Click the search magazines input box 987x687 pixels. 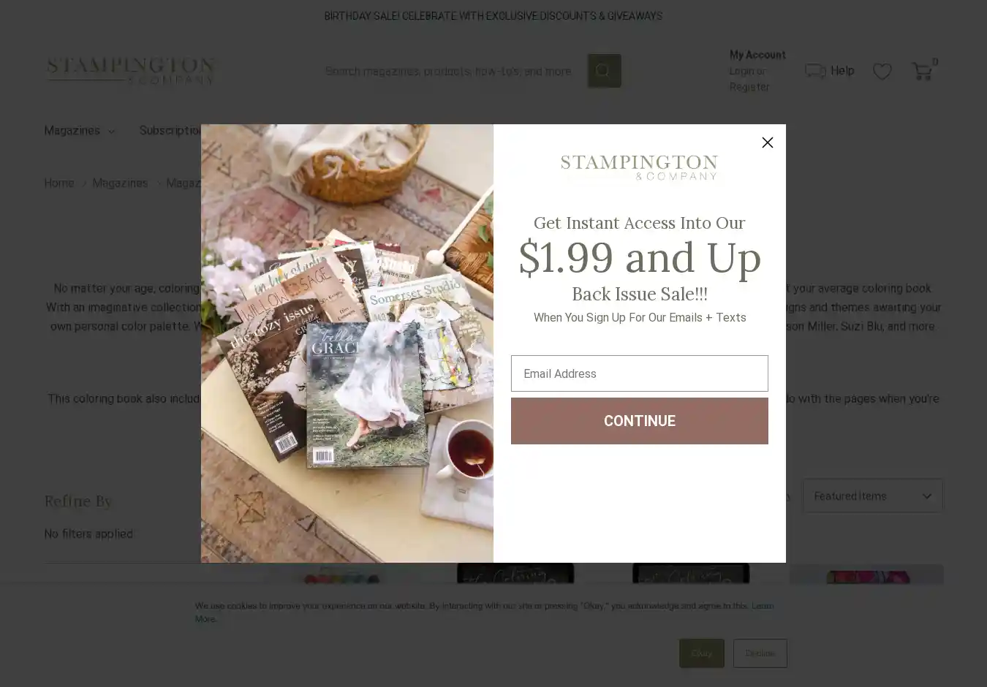point(452,71)
